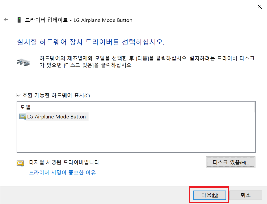
Task: Open the 드라이버 서명이 중요한 이유 link
Action: point(62,173)
